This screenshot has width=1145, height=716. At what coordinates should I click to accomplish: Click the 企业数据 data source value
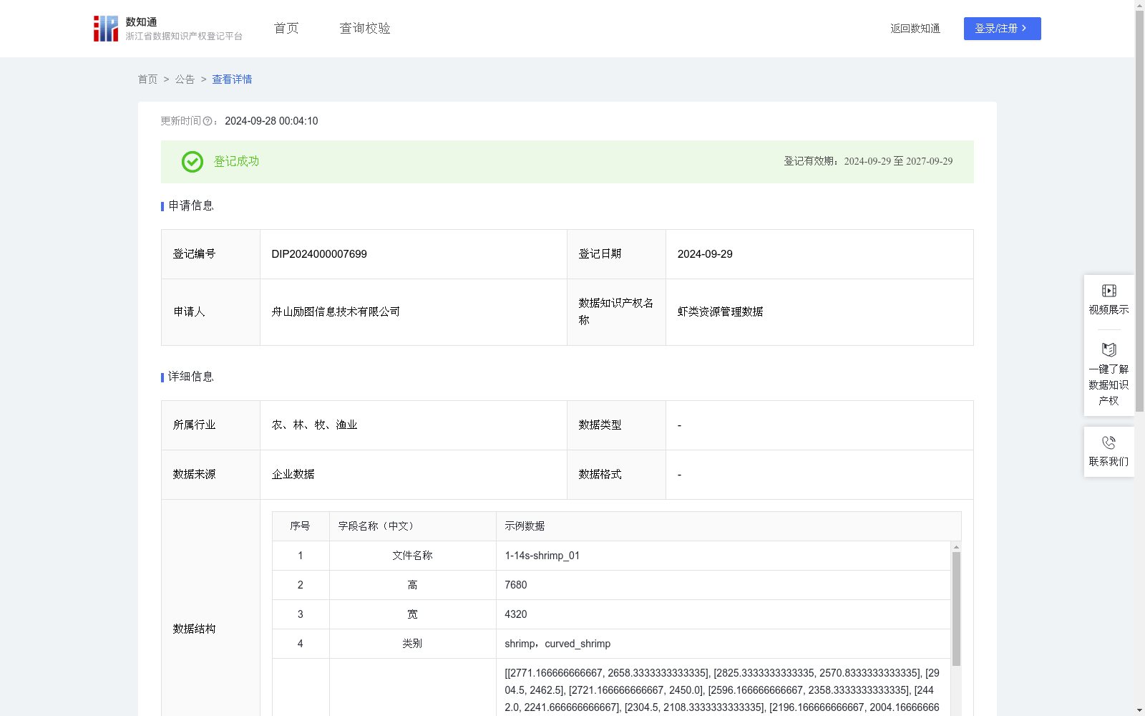(x=293, y=475)
